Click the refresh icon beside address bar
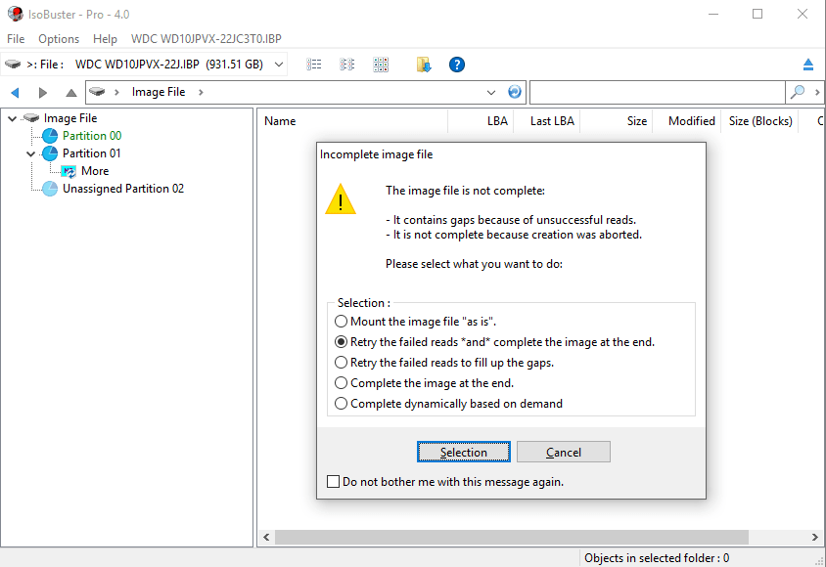Screen dimensions: 826x567 tap(514, 92)
